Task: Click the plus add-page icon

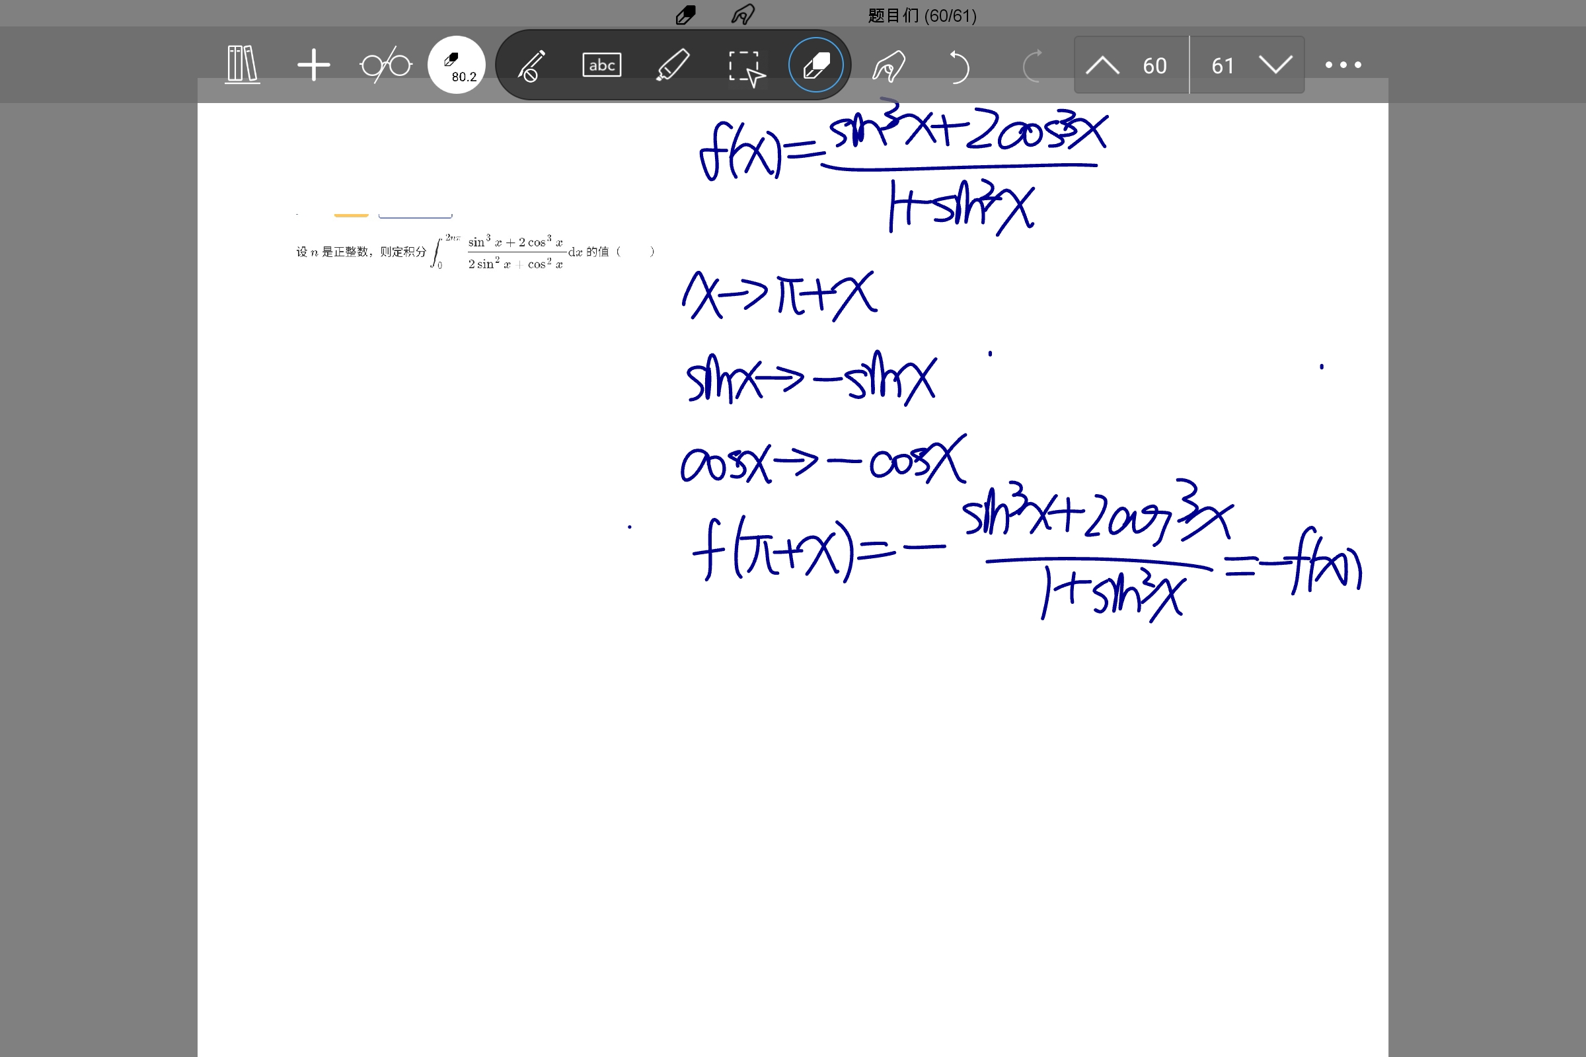Action: click(x=313, y=65)
